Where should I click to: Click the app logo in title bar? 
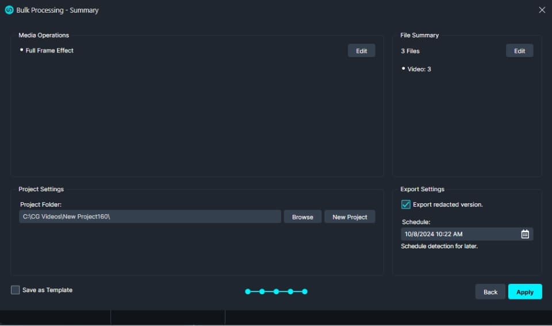click(x=9, y=10)
